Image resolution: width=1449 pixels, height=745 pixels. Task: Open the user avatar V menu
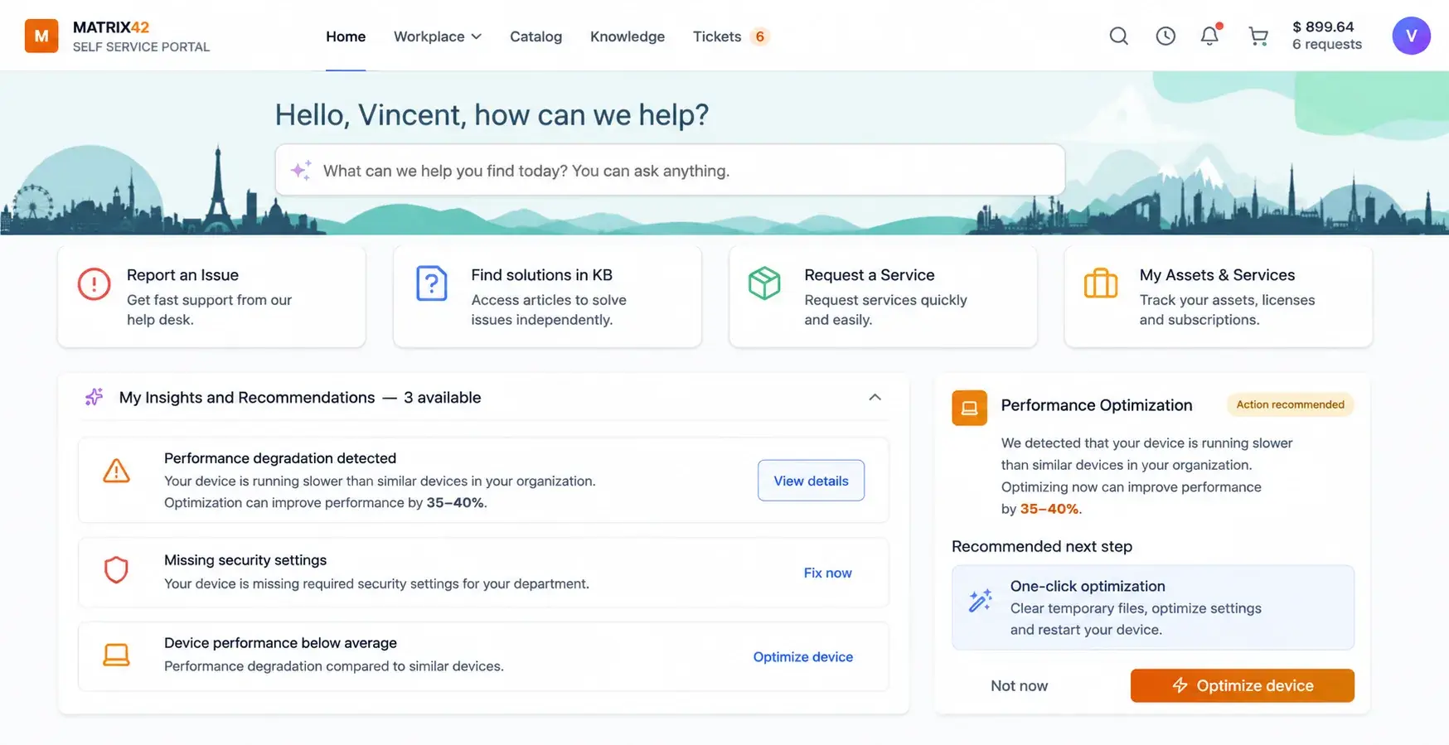(1411, 36)
